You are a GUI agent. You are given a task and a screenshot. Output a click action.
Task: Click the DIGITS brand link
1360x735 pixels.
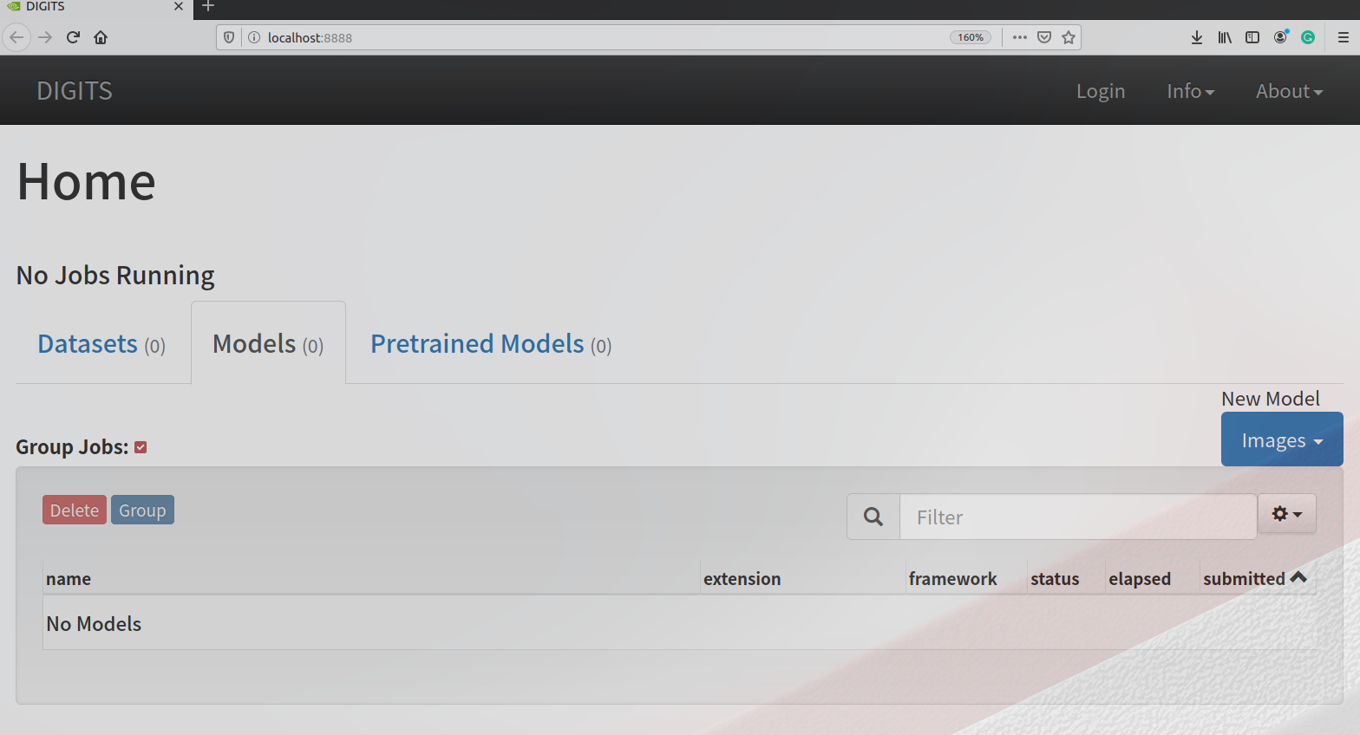click(75, 91)
